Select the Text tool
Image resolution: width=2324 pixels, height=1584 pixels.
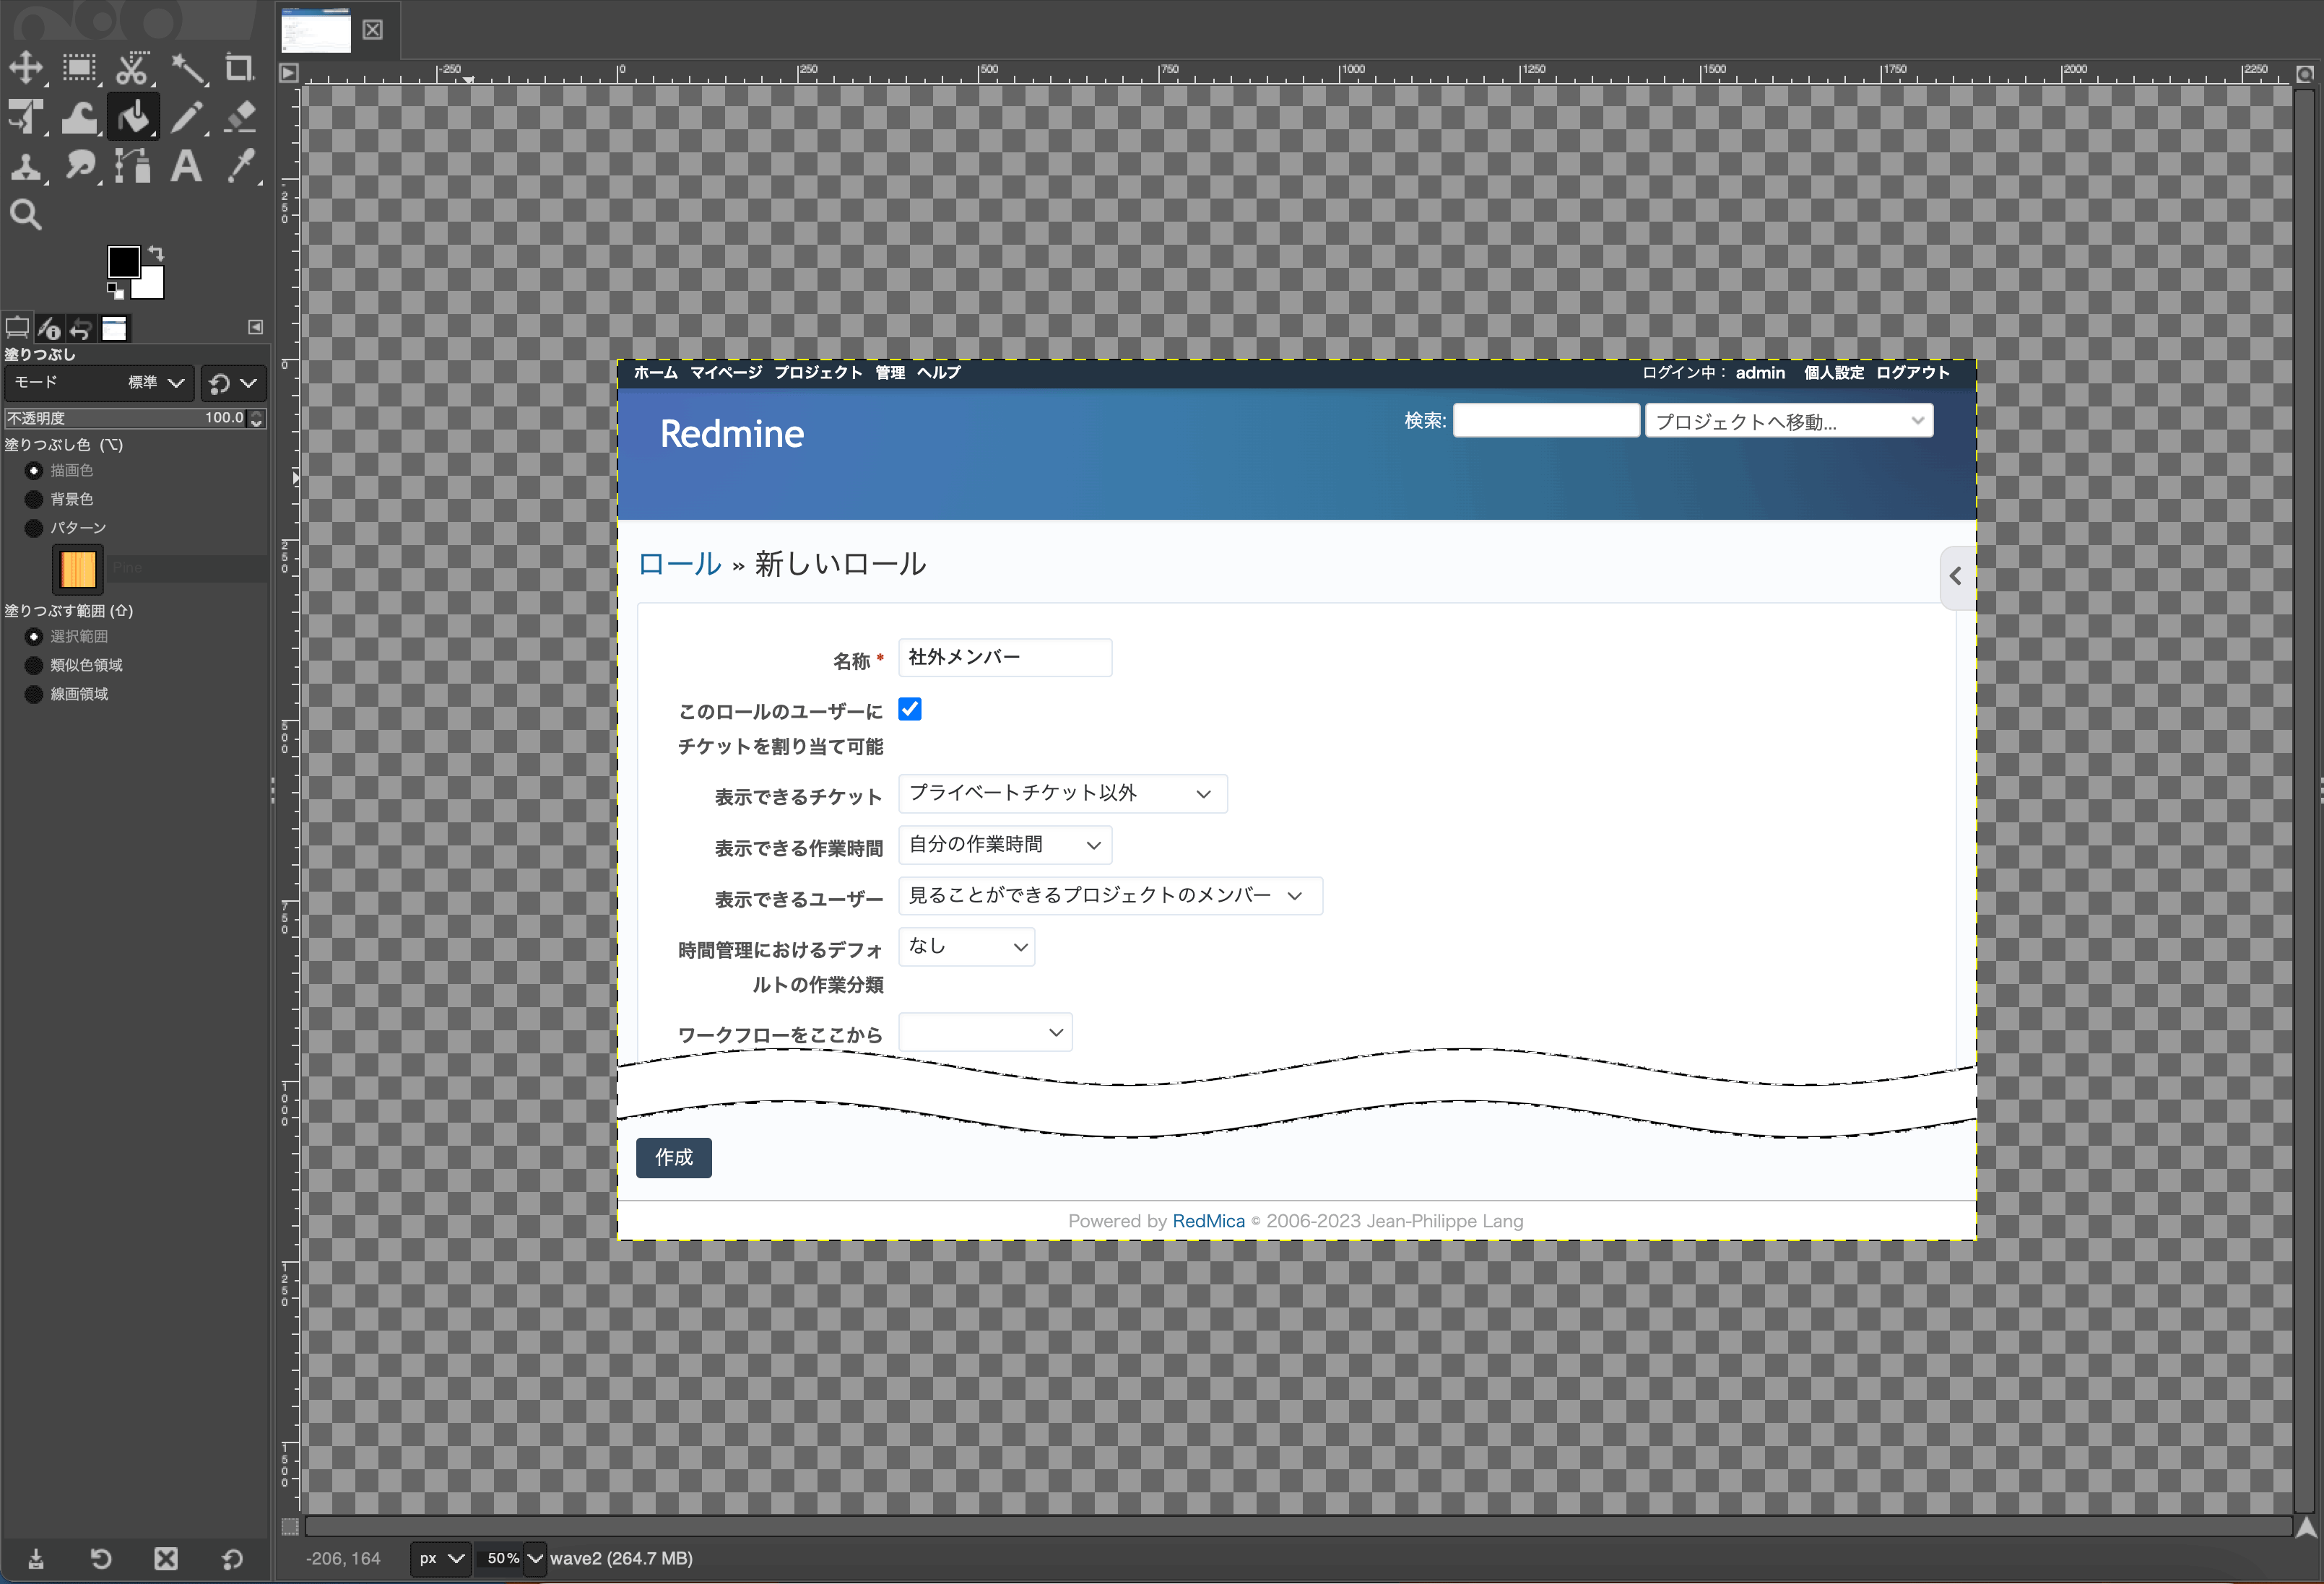[x=186, y=166]
